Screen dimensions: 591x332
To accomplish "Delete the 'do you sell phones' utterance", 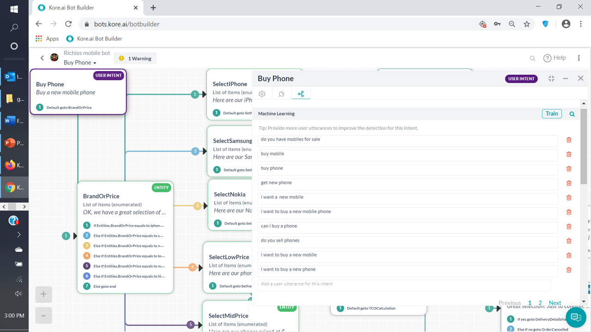I will point(569,241).
